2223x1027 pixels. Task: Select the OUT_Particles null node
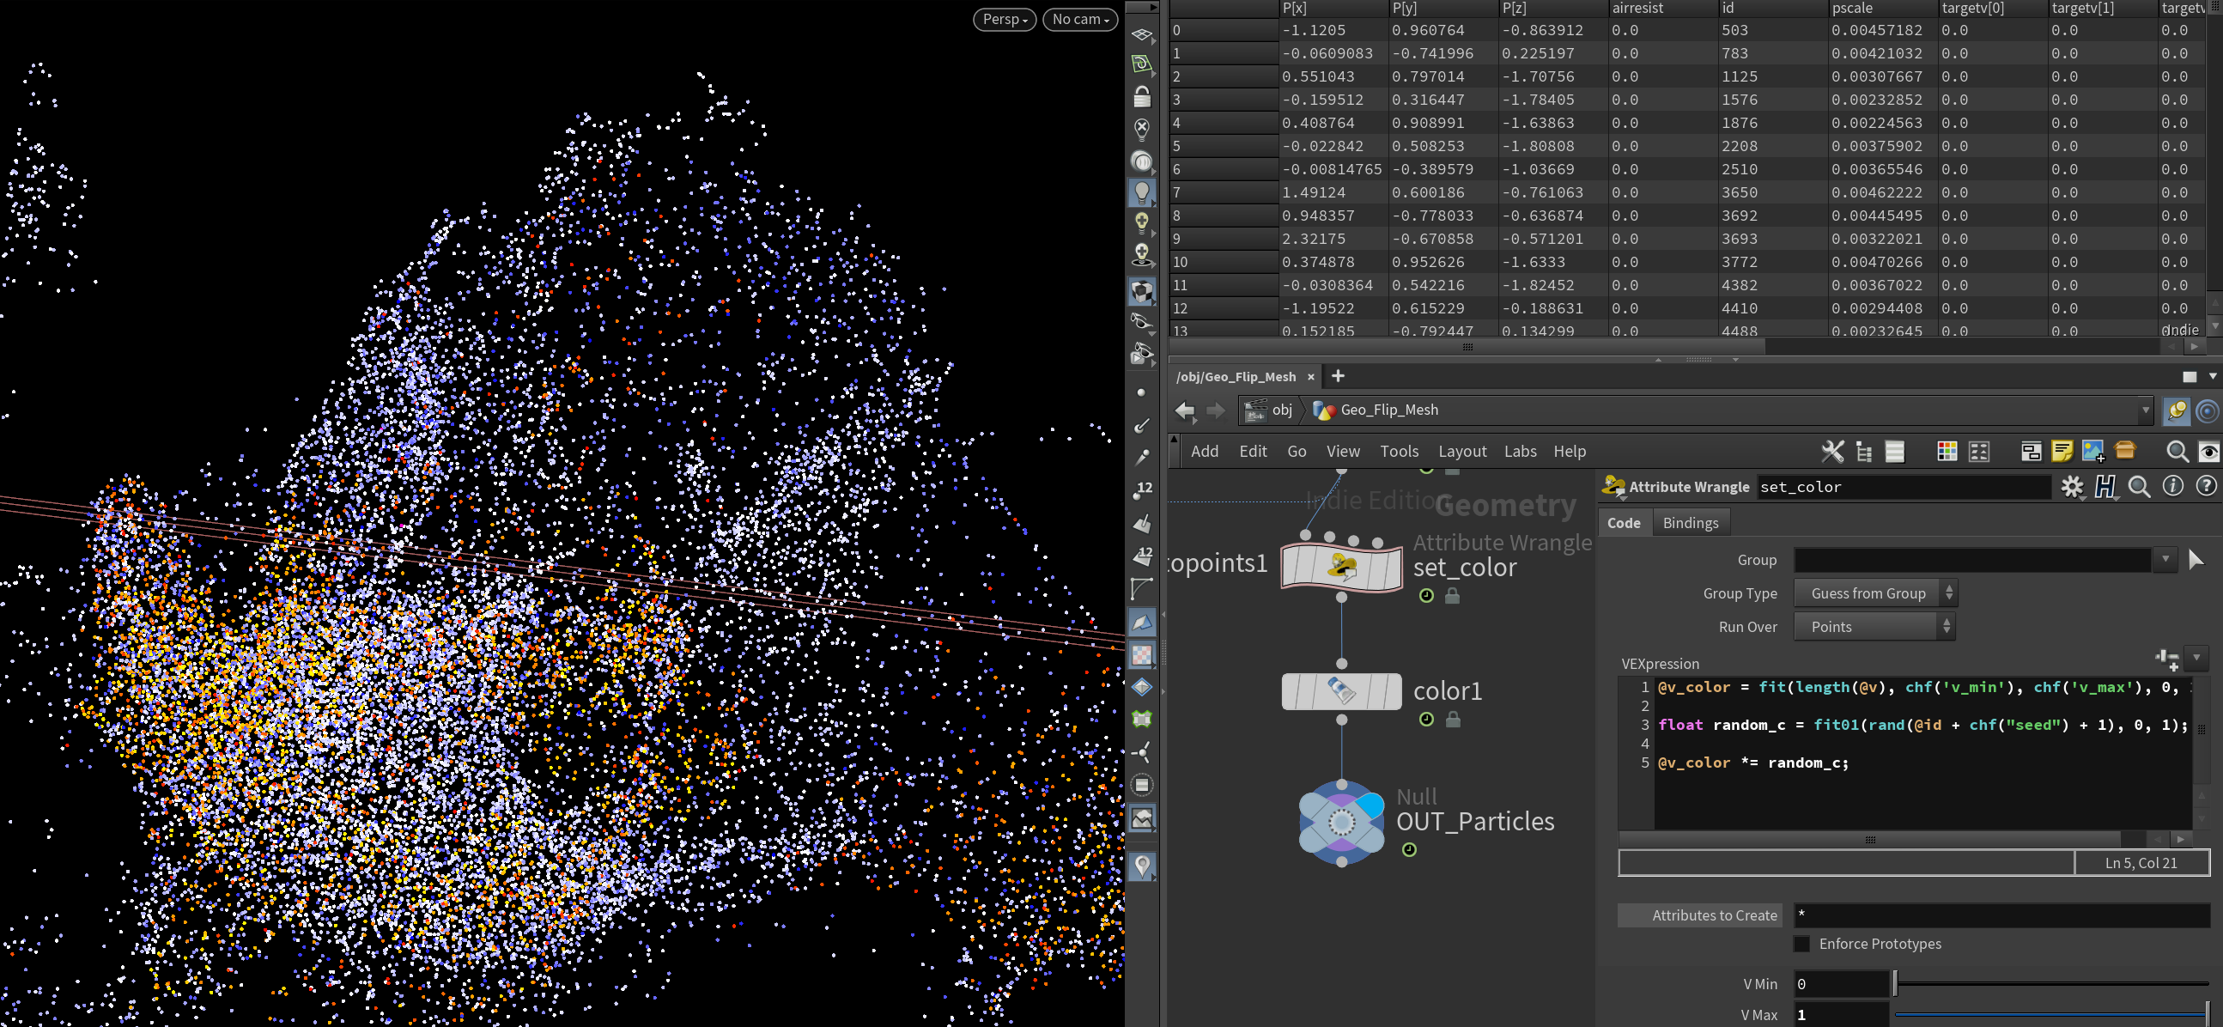[x=1341, y=823]
